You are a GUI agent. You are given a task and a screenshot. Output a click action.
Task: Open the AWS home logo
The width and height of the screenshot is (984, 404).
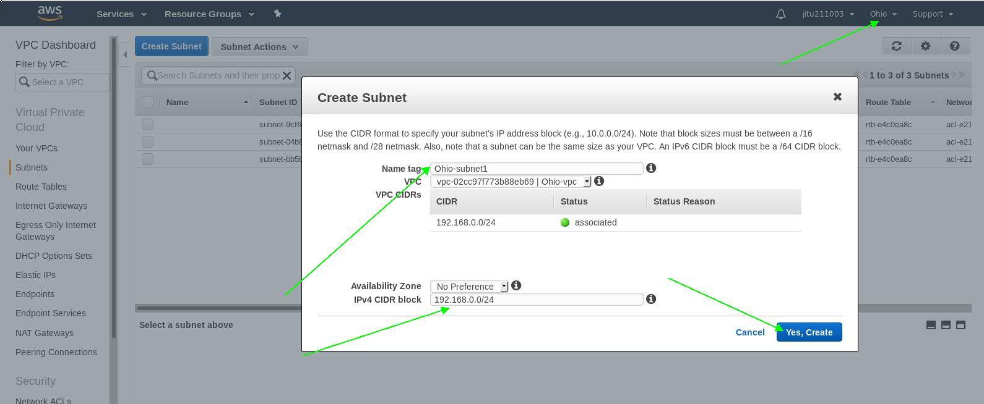(50, 13)
